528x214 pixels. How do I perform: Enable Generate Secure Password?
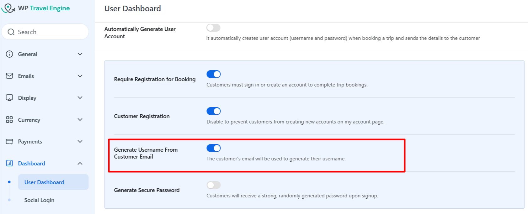[214, 185]
